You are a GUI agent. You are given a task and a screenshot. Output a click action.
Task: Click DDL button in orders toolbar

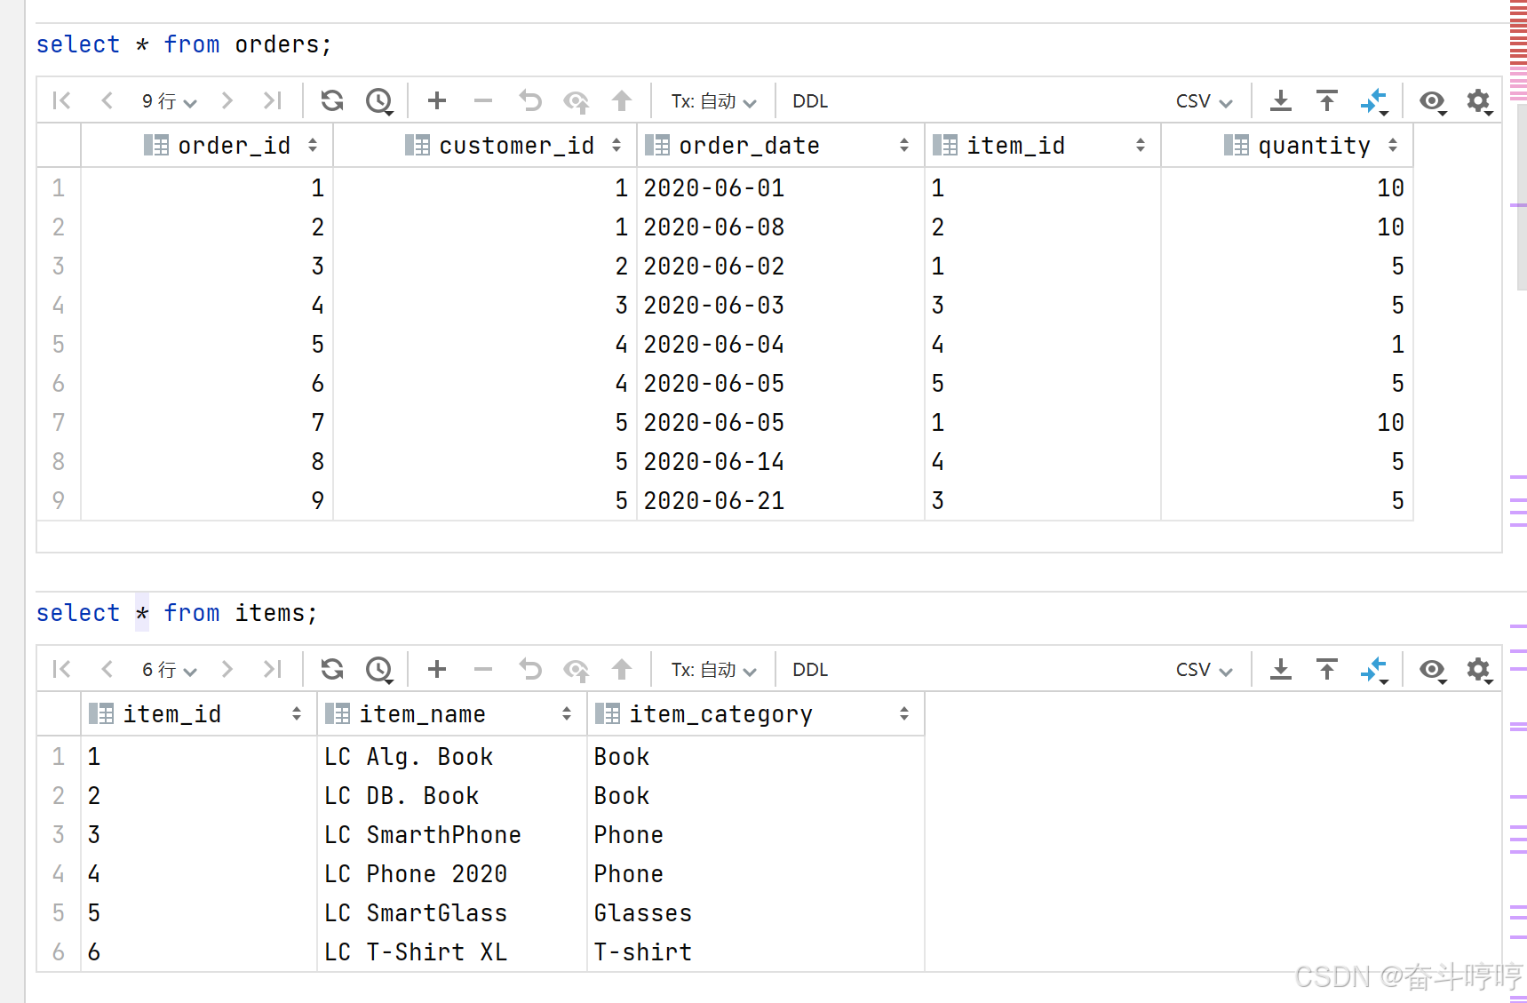pyautogui.click(x=810, y=101)
